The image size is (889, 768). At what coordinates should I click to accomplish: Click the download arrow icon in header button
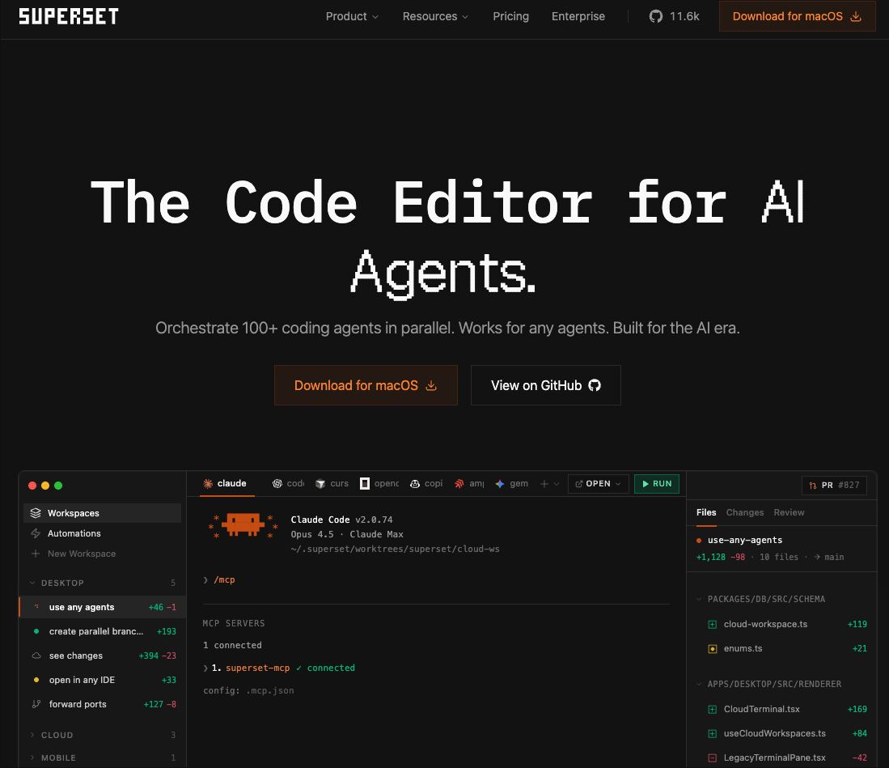[856, 16]
